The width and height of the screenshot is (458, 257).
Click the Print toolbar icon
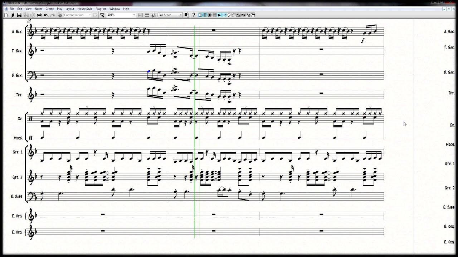pos(39,15)
